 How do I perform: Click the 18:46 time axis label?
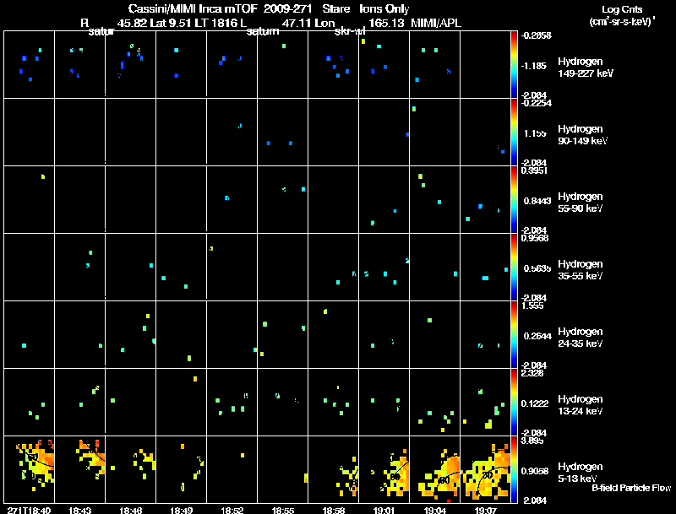[131, 511]
